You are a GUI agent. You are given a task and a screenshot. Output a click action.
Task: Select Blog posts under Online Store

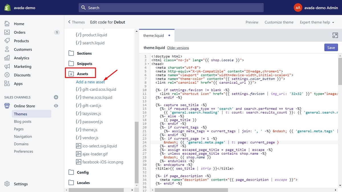point(23,121)
